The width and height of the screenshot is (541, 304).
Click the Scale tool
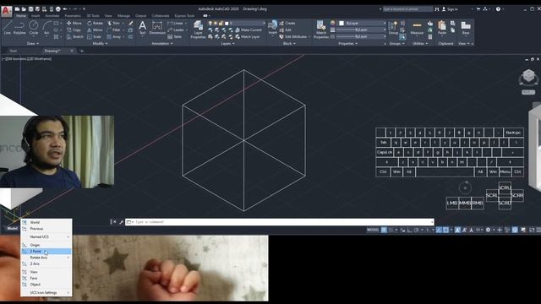(x=94, y=36)
